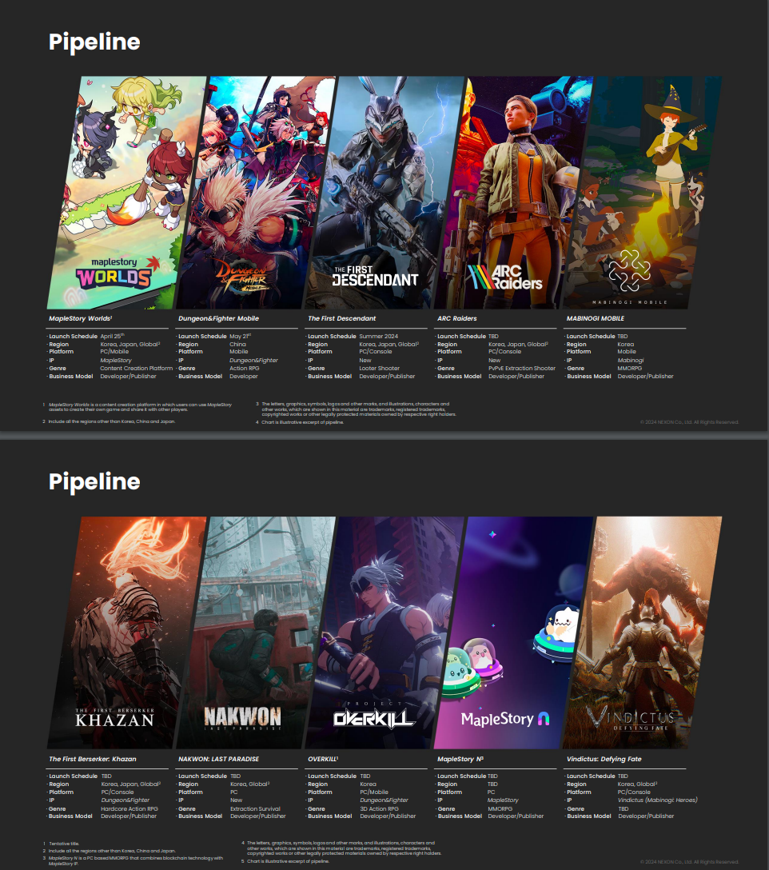Click the 'Tentative title.' footnote

click(x=65, y=844)
